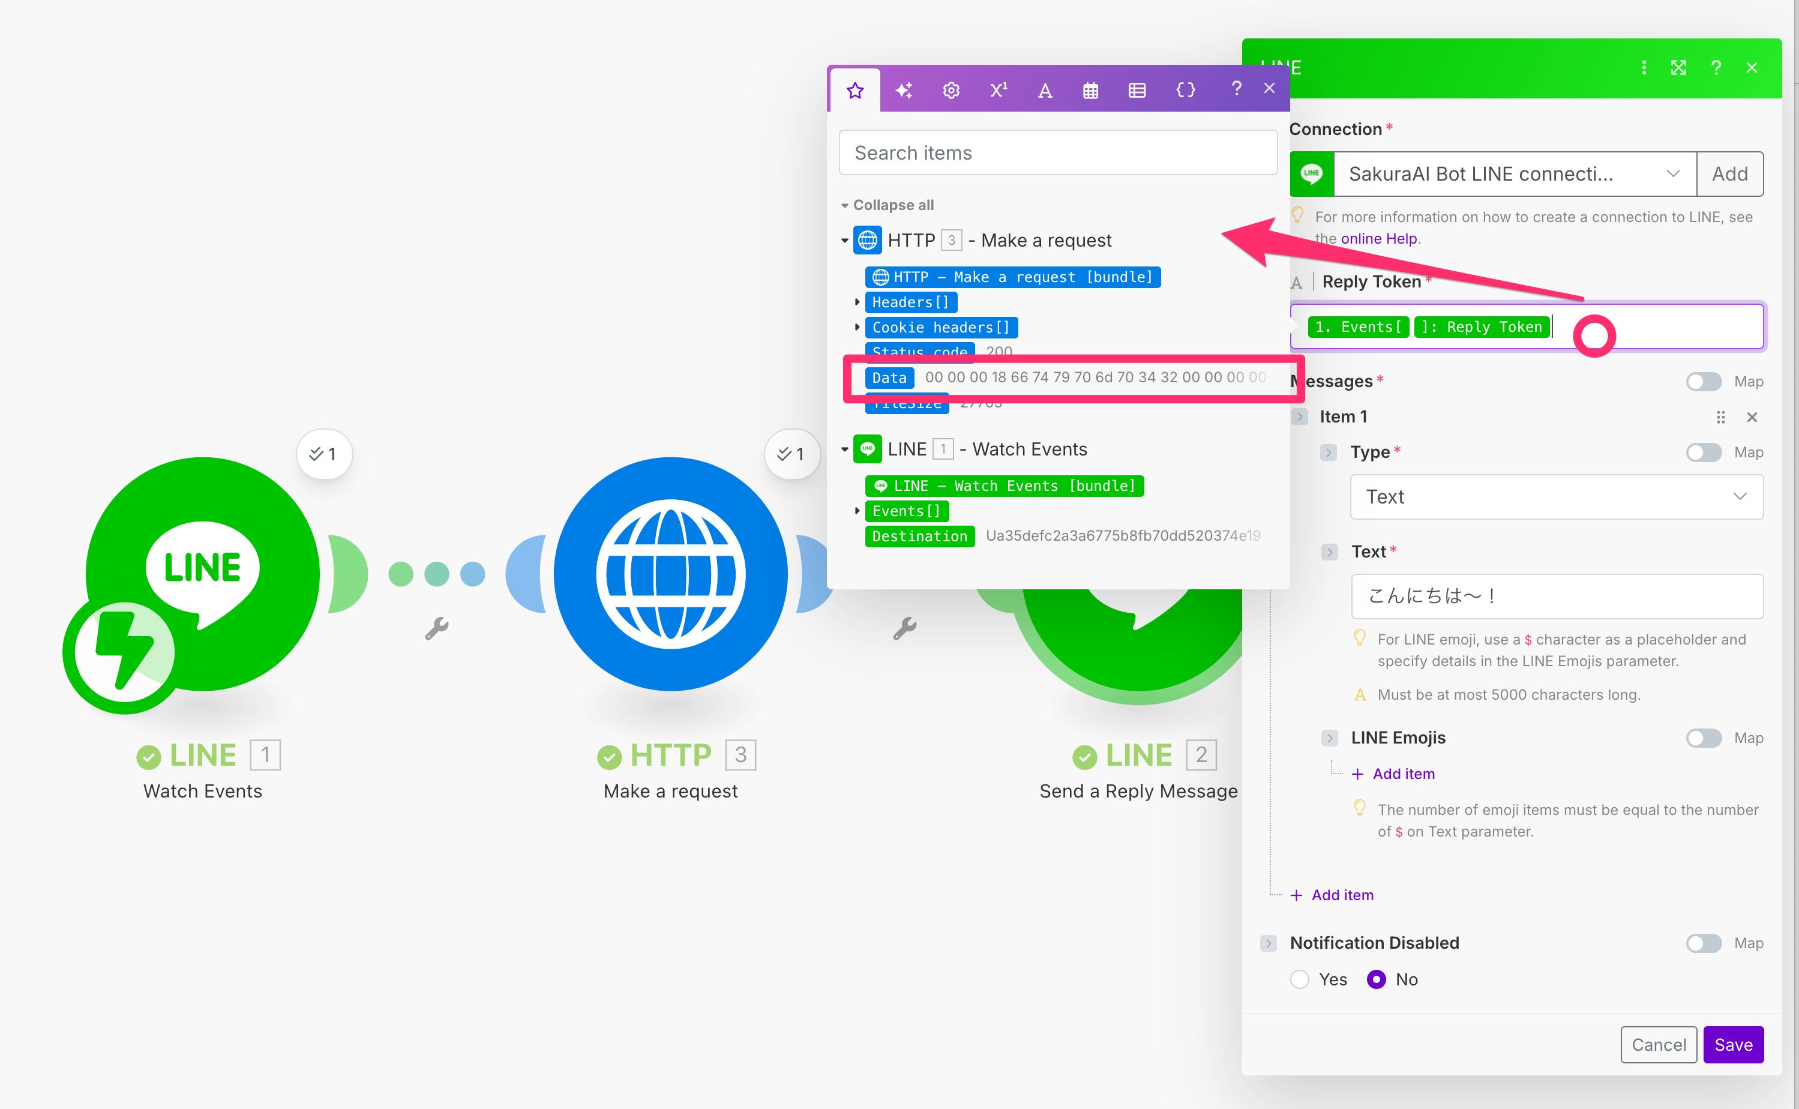Open the Type dropdown showing Text
1799x1109 pixels.
tap(1556, 496)
